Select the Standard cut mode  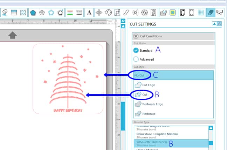pyautogui.click(x=137, y=50)
